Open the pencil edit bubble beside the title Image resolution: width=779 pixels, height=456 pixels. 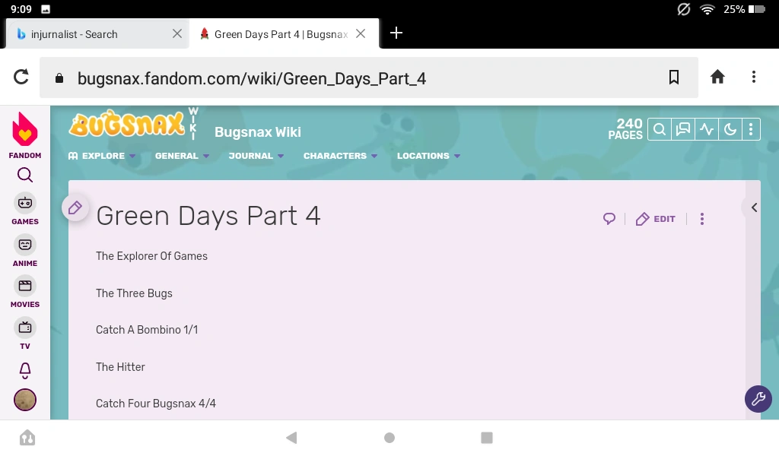coord(74,207)
